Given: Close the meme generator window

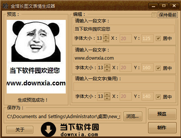Looking at the screenshot, I should pyautogui.click(x=174, y=6).
